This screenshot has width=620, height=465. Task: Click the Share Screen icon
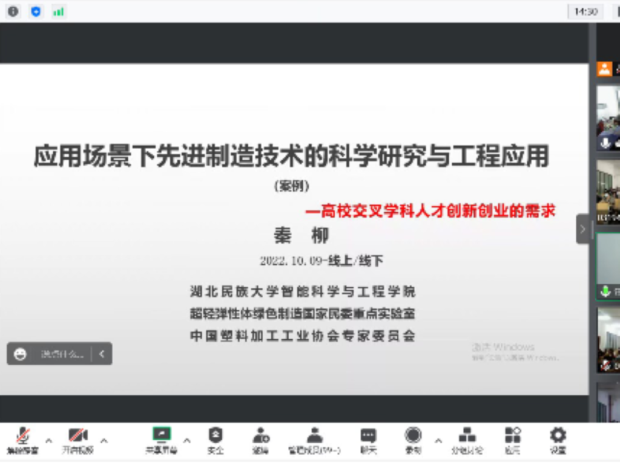[x=161, y=440]
